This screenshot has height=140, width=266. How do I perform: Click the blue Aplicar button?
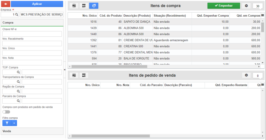click(x=37, y=4)
